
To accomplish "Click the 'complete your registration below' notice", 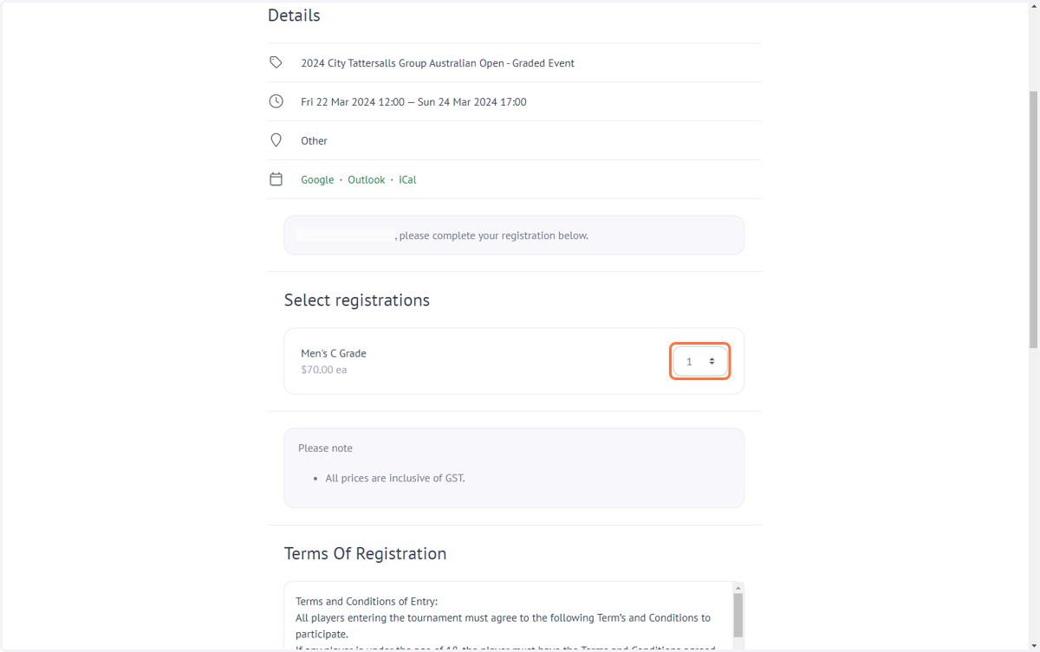I will 514,236.
